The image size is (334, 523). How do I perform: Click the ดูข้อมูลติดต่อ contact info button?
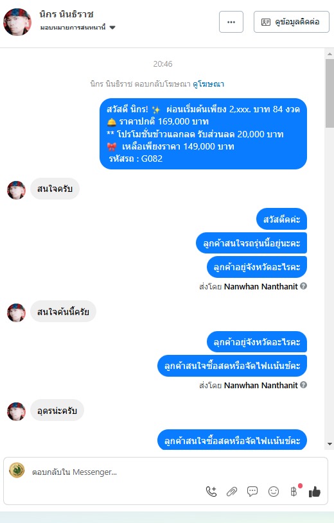point(292,22)
